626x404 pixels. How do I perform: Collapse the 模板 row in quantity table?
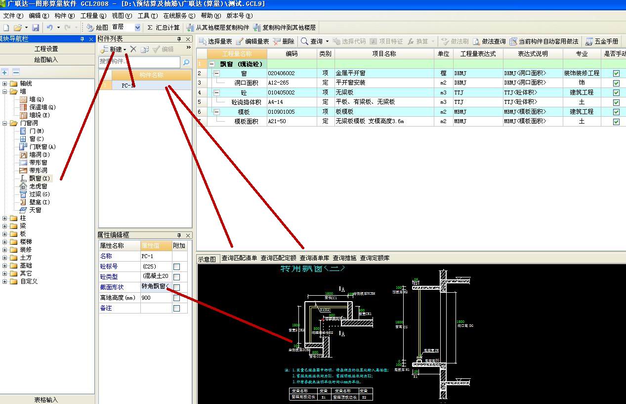pyautogui.click(x=216, y=112)
